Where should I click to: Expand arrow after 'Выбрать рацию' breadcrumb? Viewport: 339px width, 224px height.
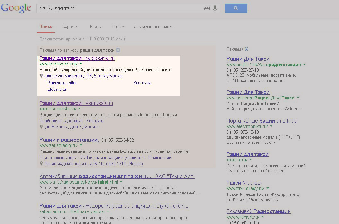click(108, 211)
